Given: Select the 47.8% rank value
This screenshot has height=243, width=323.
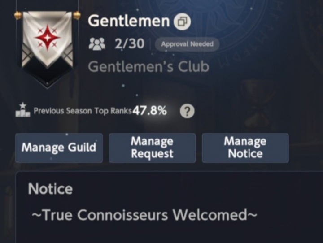Looking at the screenshot, I should point(149,111).
